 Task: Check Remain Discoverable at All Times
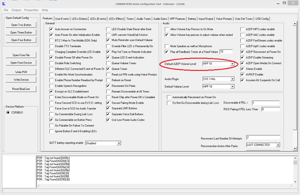108,91
